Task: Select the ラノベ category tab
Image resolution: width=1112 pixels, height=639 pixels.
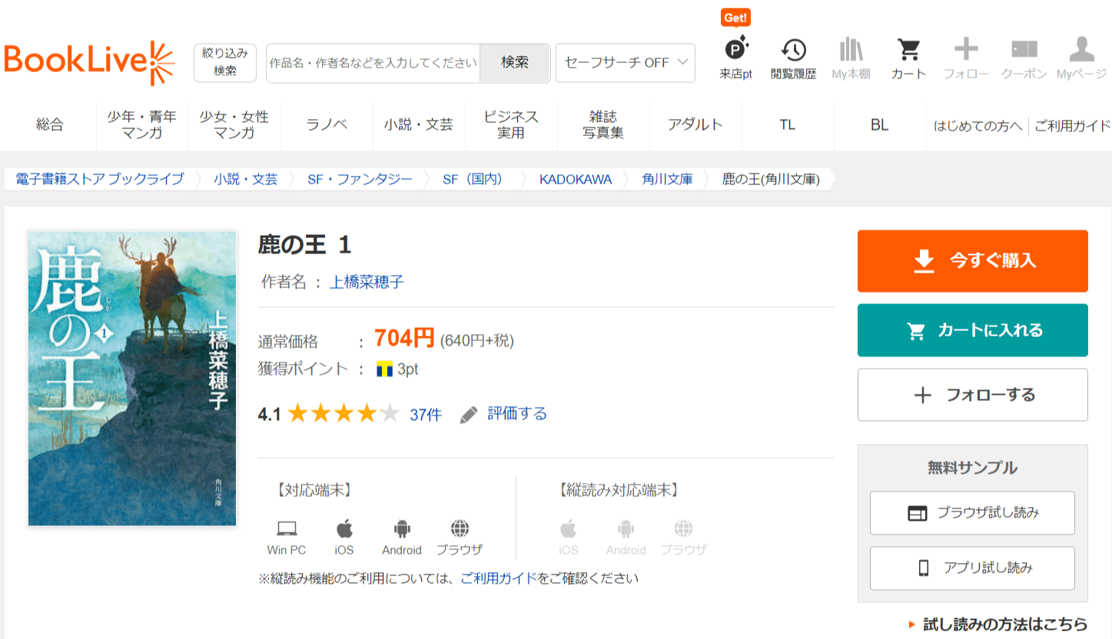Action: 327,125
